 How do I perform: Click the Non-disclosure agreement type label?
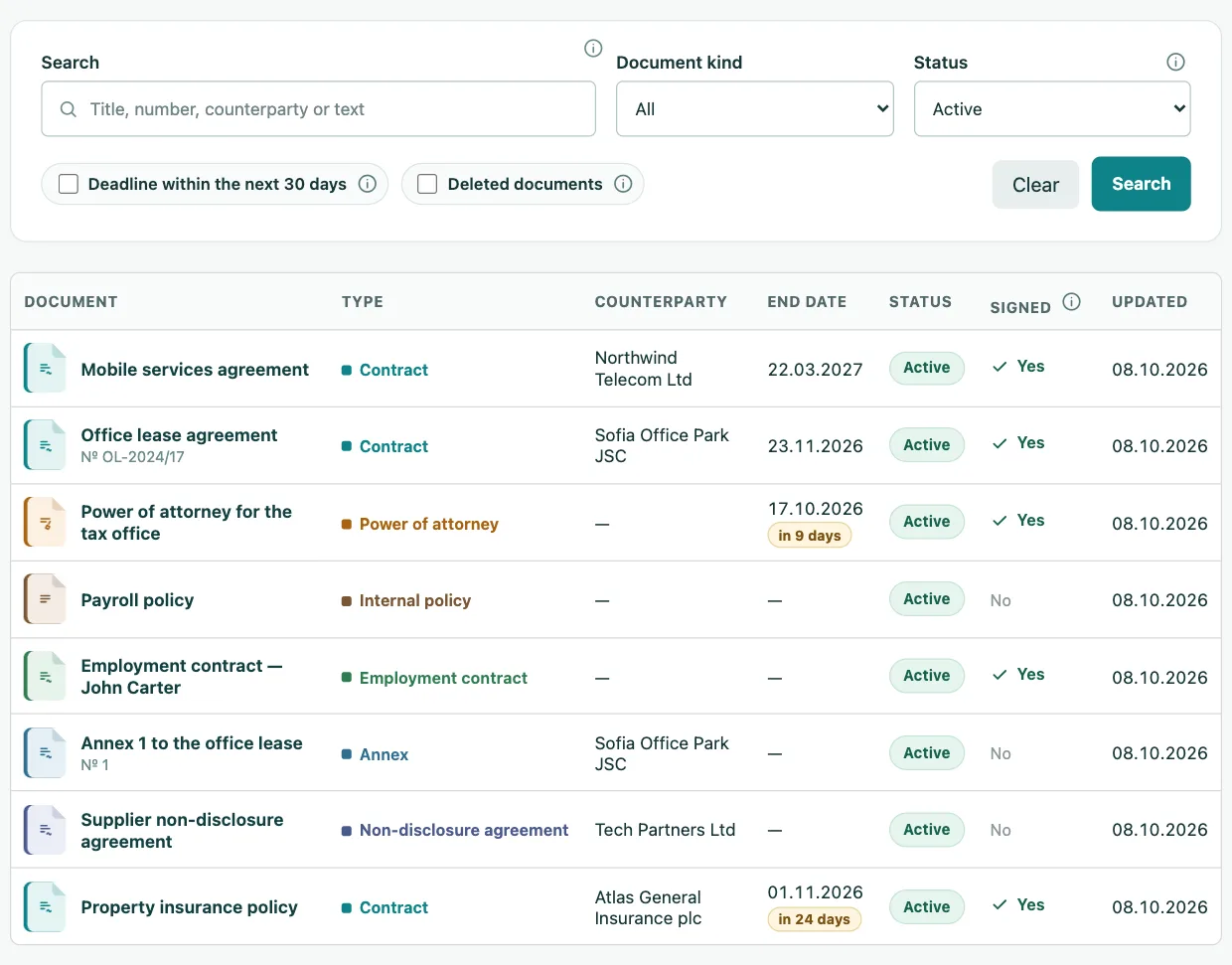pyautogui.click(x=464, y=830)
